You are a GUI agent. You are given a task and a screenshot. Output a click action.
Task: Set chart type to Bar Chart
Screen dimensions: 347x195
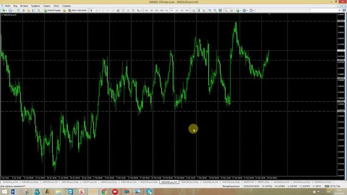click(194, 10)
